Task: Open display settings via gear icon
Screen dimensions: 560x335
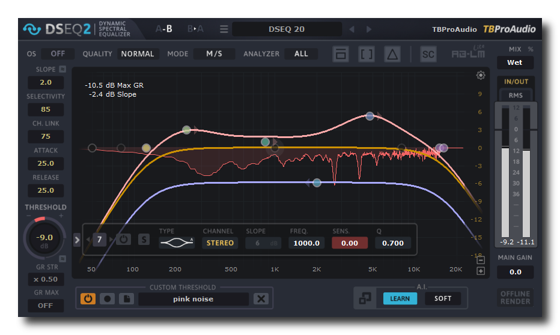Action: click(x=481, y=75)
